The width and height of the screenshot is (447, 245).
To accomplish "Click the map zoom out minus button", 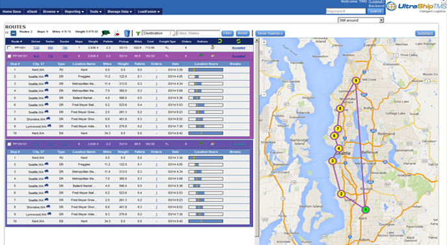I will [264, 94].
